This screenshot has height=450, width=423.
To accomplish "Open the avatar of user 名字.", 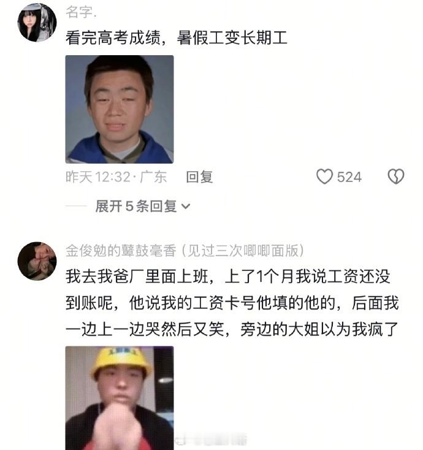I will click(37, 23).
